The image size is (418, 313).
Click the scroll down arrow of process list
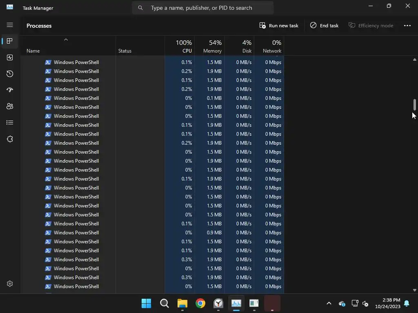(415, 290)
